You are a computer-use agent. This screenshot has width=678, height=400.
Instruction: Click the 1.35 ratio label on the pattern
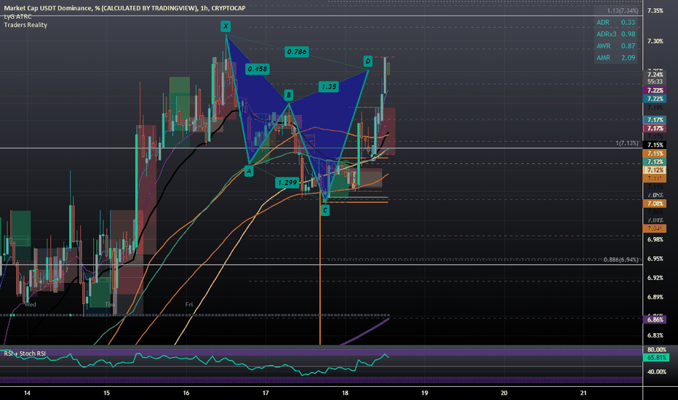(329, 87)
